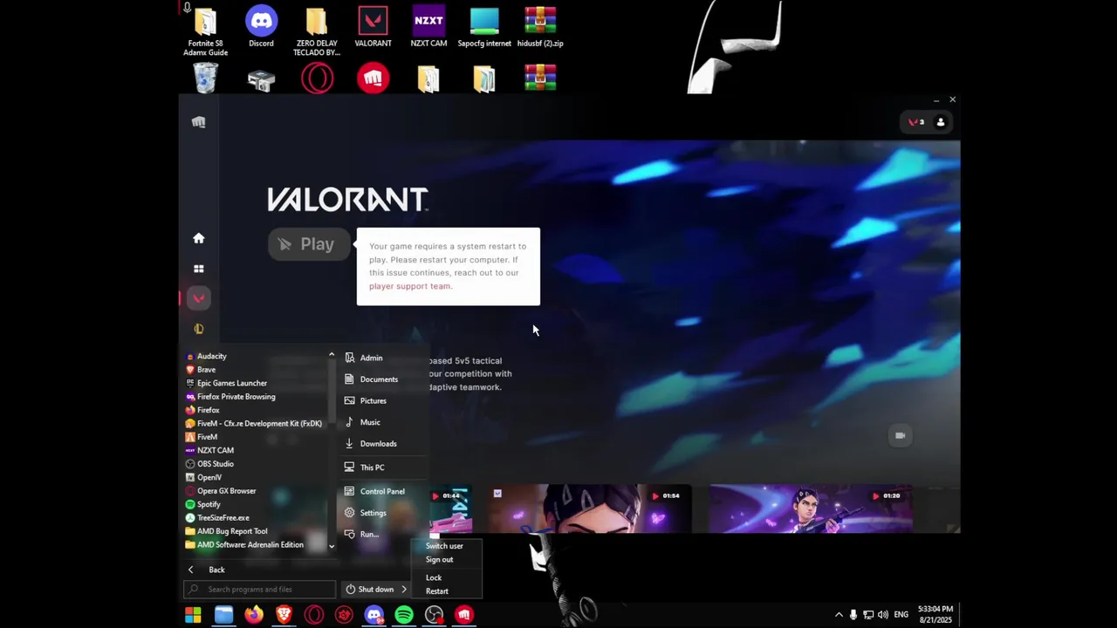The image size is (1117, 628).
Task: Select the ZERO DELAY TECLADO folder on desktop
Action: coord(317,31)
